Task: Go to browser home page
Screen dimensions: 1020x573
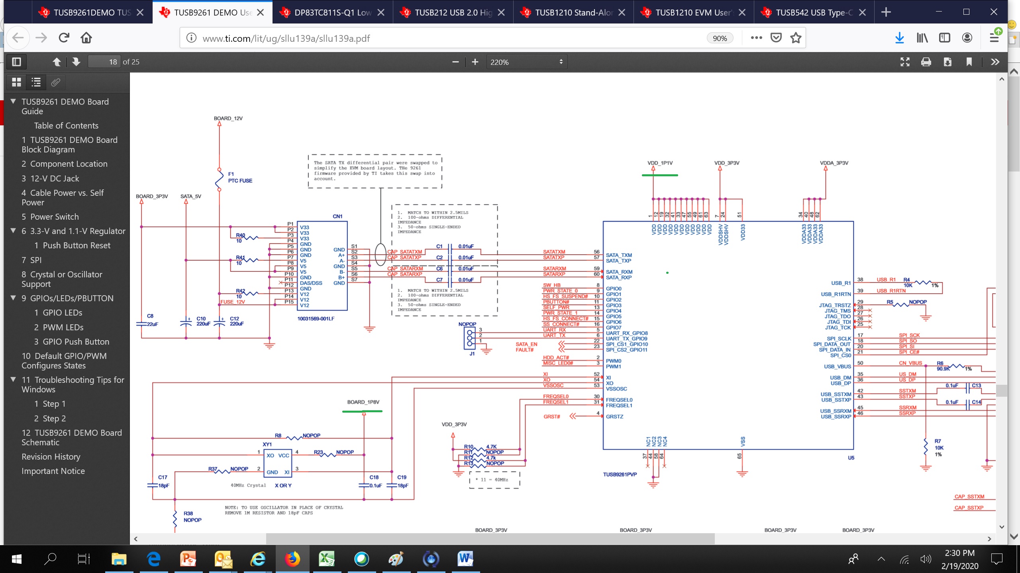Action: click(x=86, y=38)
